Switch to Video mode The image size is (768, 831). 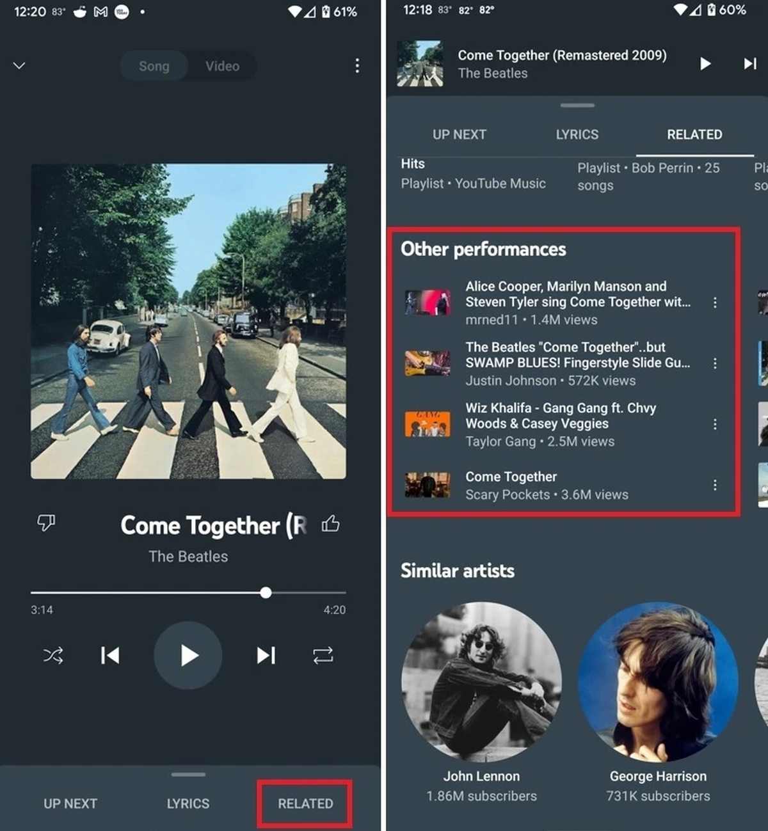click(x=222, y=66)
